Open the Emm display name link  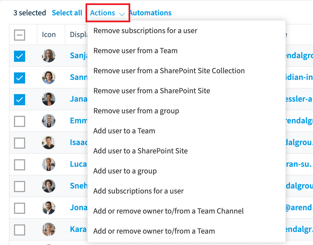click(x=79, y=121)
